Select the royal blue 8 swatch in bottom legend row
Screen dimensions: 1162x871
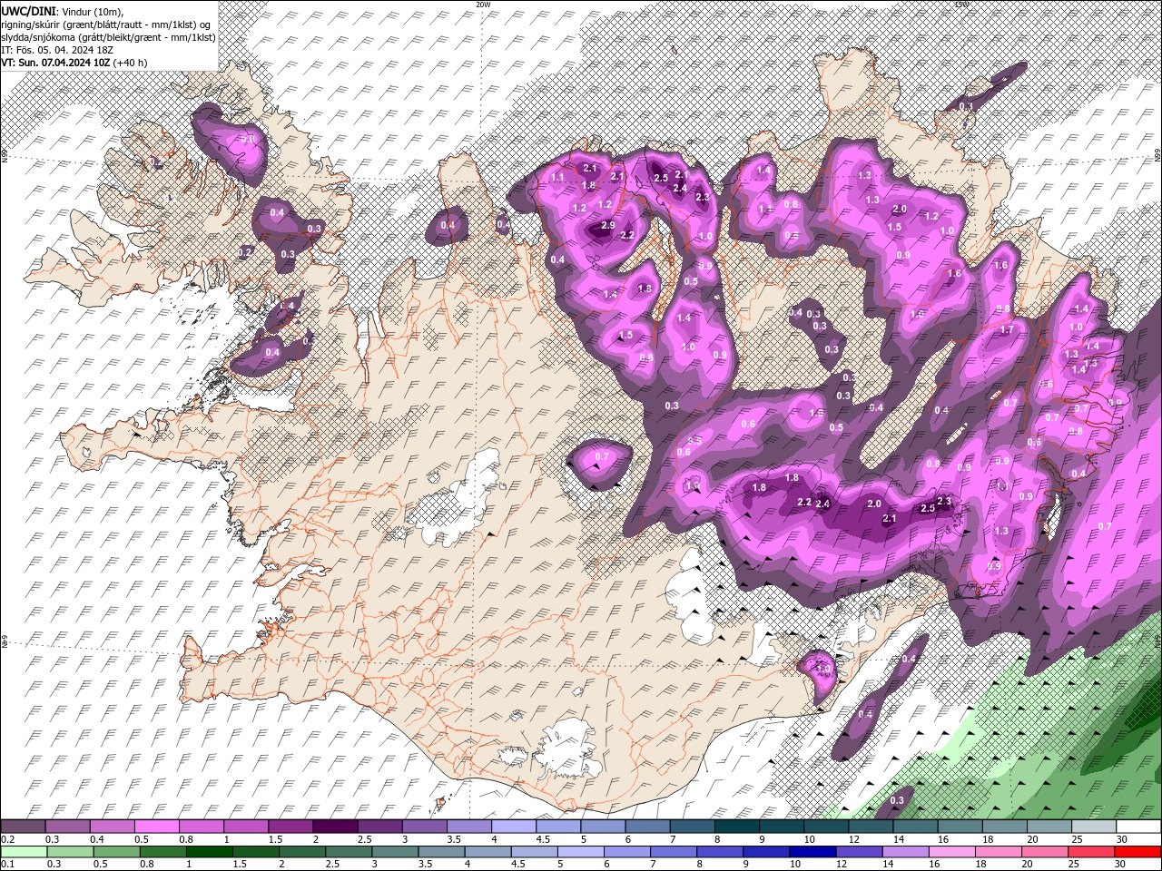pyautogui.click(x=720, y=852)
